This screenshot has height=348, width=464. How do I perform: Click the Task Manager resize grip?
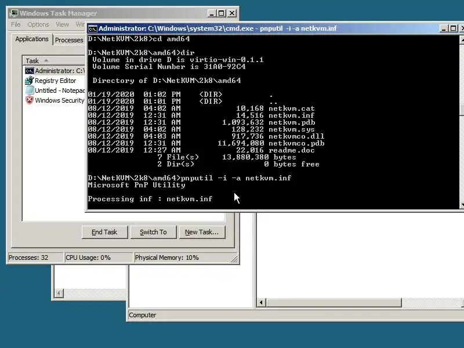coord(234,259)
